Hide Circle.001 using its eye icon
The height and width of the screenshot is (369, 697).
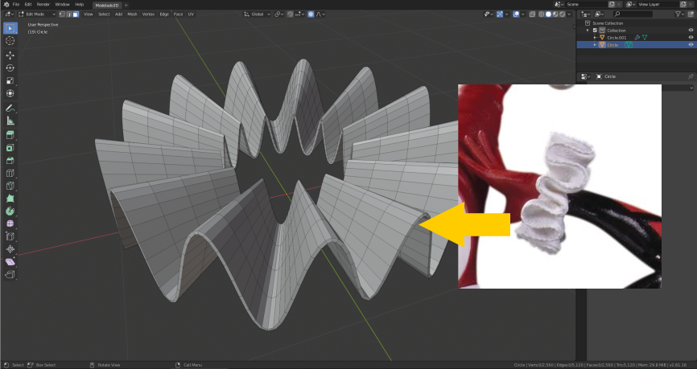691,38
